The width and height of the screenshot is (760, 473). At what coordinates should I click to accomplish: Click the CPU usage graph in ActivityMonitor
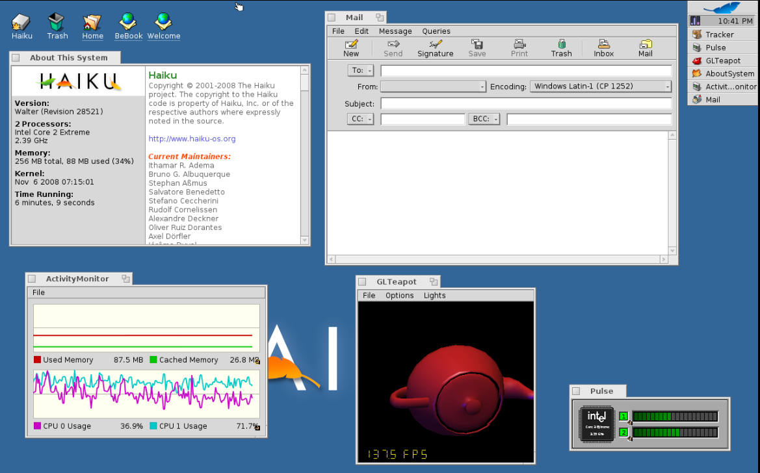pyautogui.click(x=146, y=394)
